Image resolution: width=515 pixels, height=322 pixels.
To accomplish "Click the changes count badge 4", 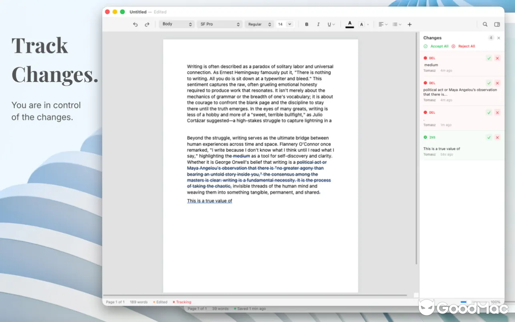I will point(491,38).
